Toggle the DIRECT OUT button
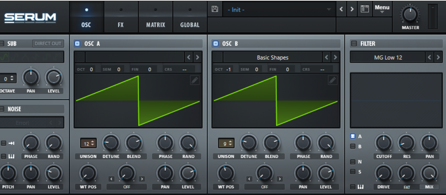Viewport: 446px width, 195px height. coord(48,44)
